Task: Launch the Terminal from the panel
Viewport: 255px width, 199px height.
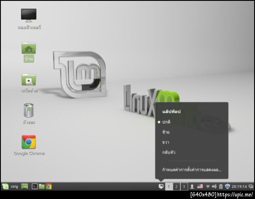Action: point(34,187)
